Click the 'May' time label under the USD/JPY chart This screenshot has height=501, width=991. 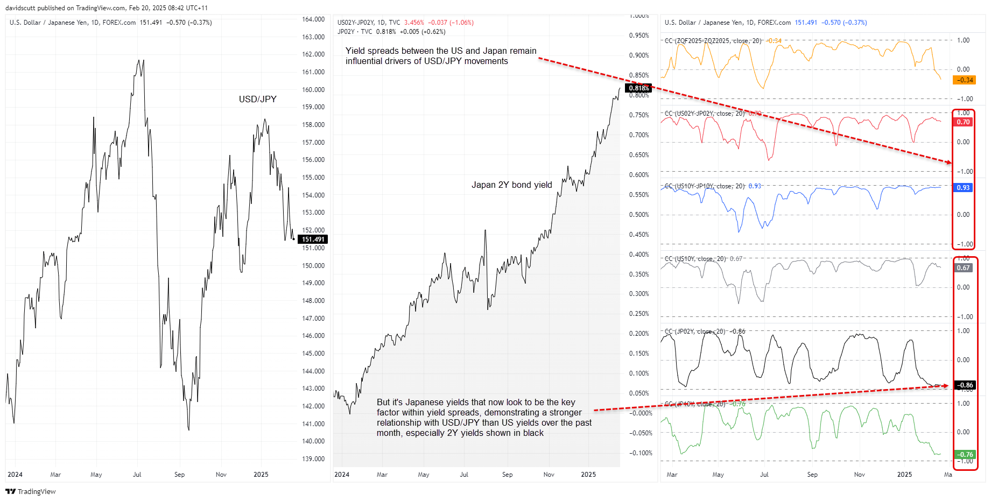coord(96,475)
